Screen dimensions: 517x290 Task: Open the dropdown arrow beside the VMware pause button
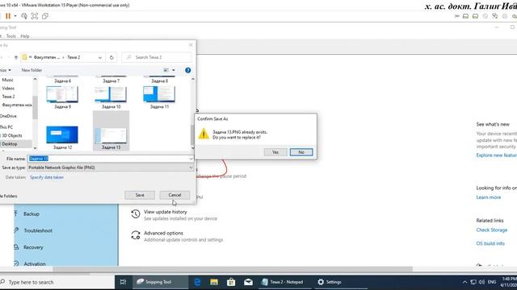tap(15, 16)
